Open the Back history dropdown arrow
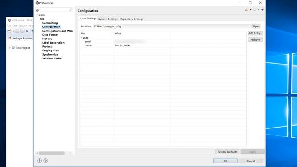 tap(251, 10)
